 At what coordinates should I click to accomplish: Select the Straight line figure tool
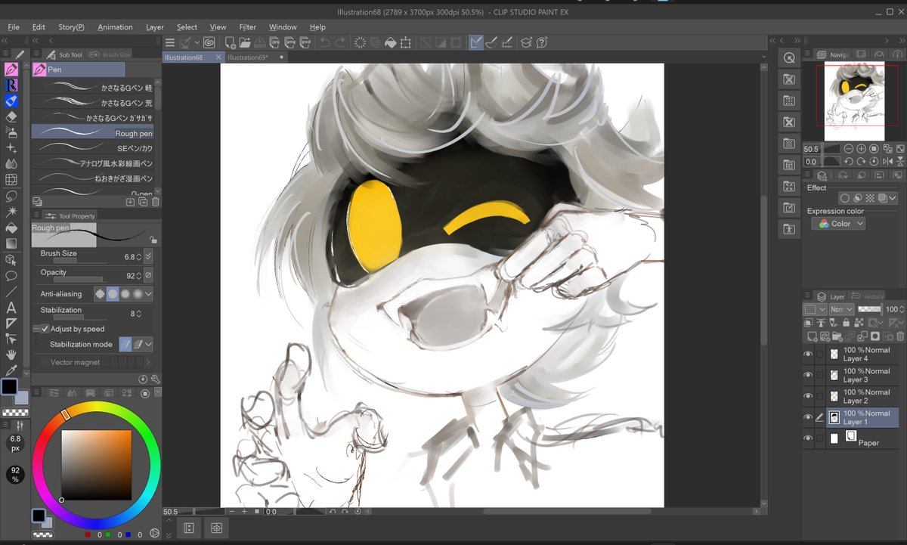(x=11, y=292)
